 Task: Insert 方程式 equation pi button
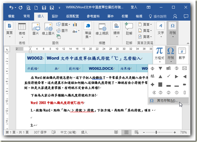159,55
